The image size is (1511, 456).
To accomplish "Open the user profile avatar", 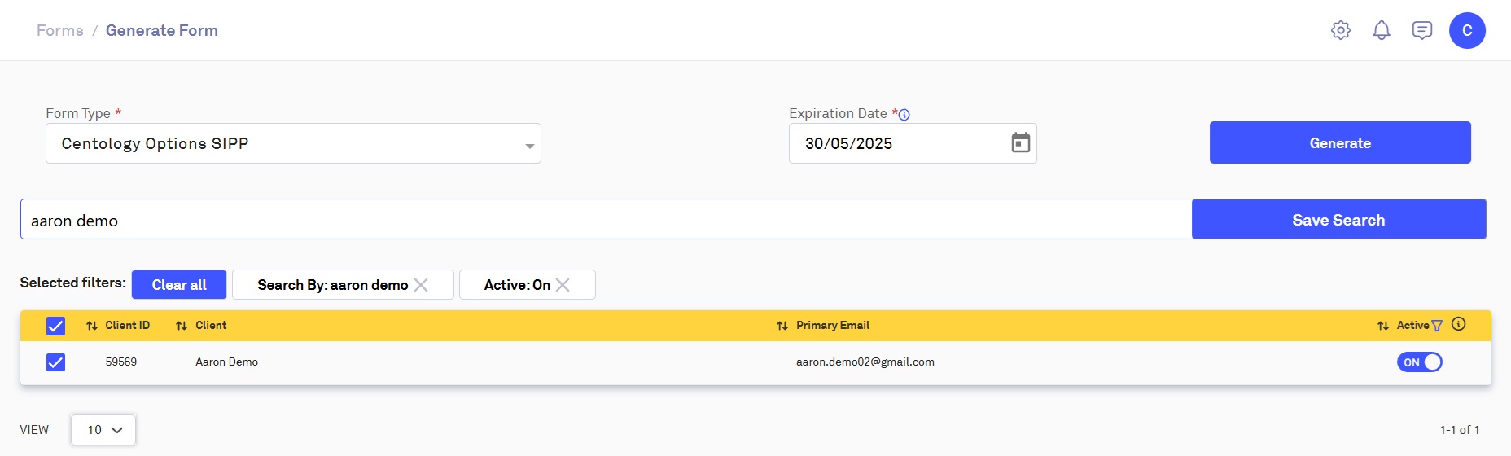I will pyautogui.click(x=1467, y=31).
